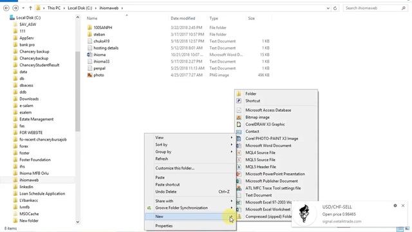
Task: Create new Text Document
Action: click(x=276, y=195)
